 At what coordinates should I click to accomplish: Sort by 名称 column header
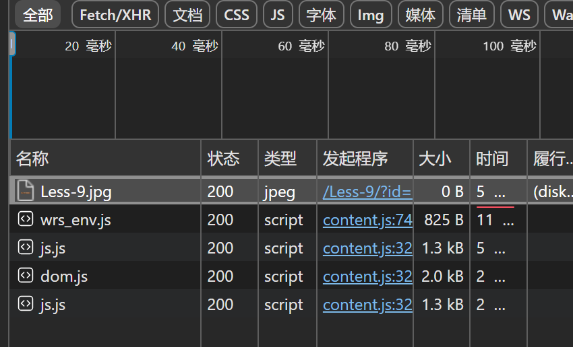tap(105, 159)
